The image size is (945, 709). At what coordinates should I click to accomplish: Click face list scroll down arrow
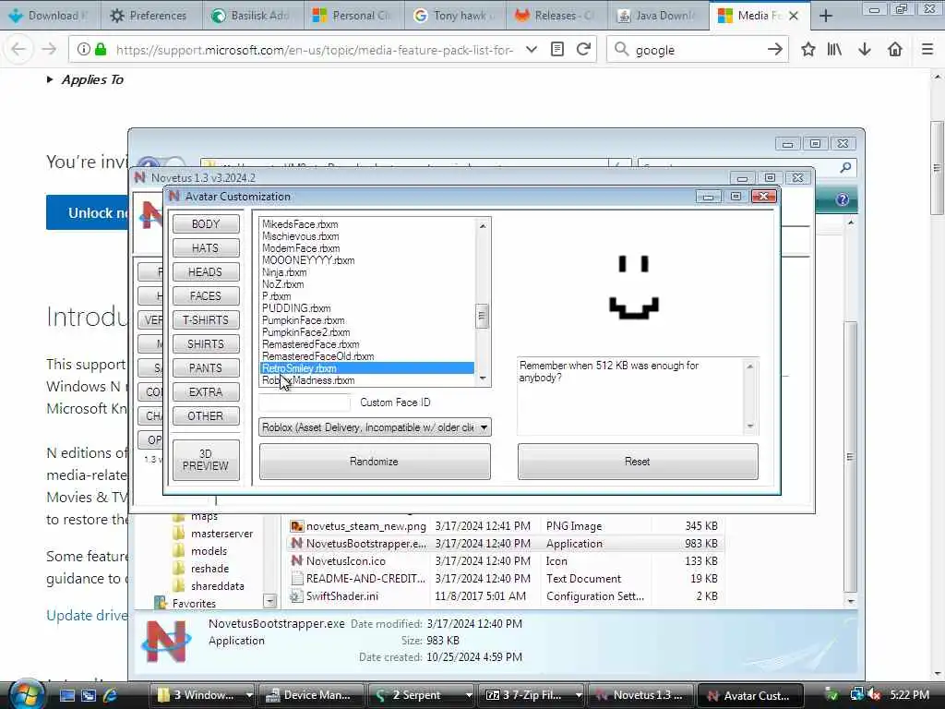[x=482, y=379]
